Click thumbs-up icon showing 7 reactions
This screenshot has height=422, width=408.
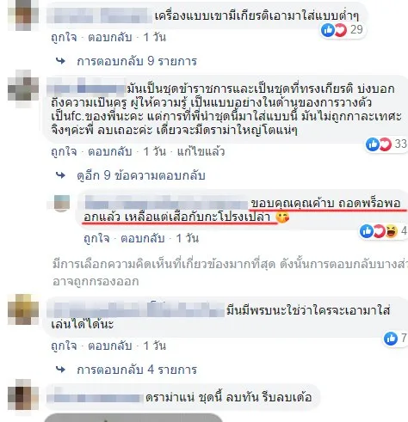point(391,339)
